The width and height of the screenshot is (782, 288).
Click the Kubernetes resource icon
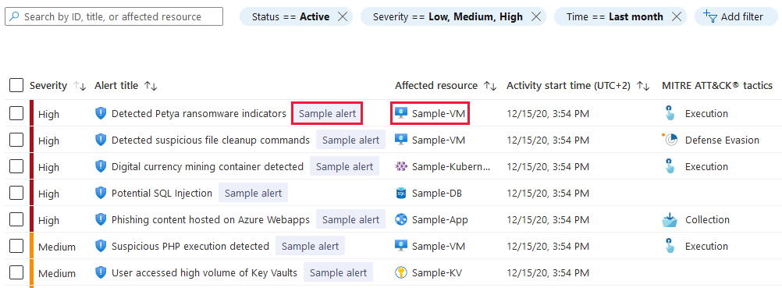click(401, 166)
